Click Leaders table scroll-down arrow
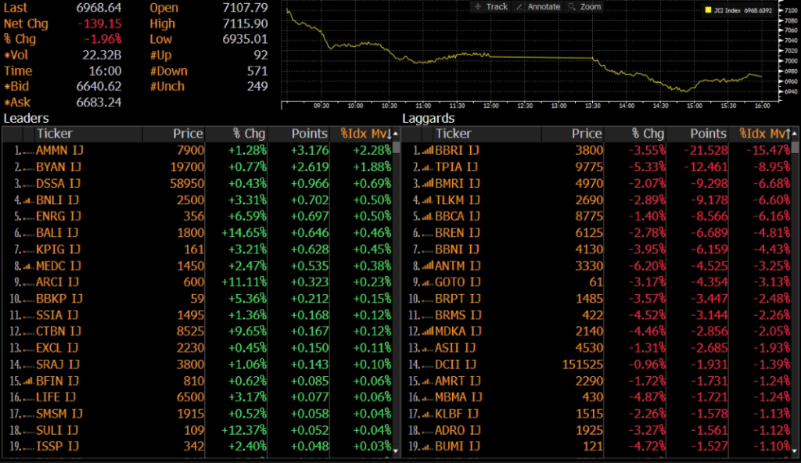 pos(396,451)
